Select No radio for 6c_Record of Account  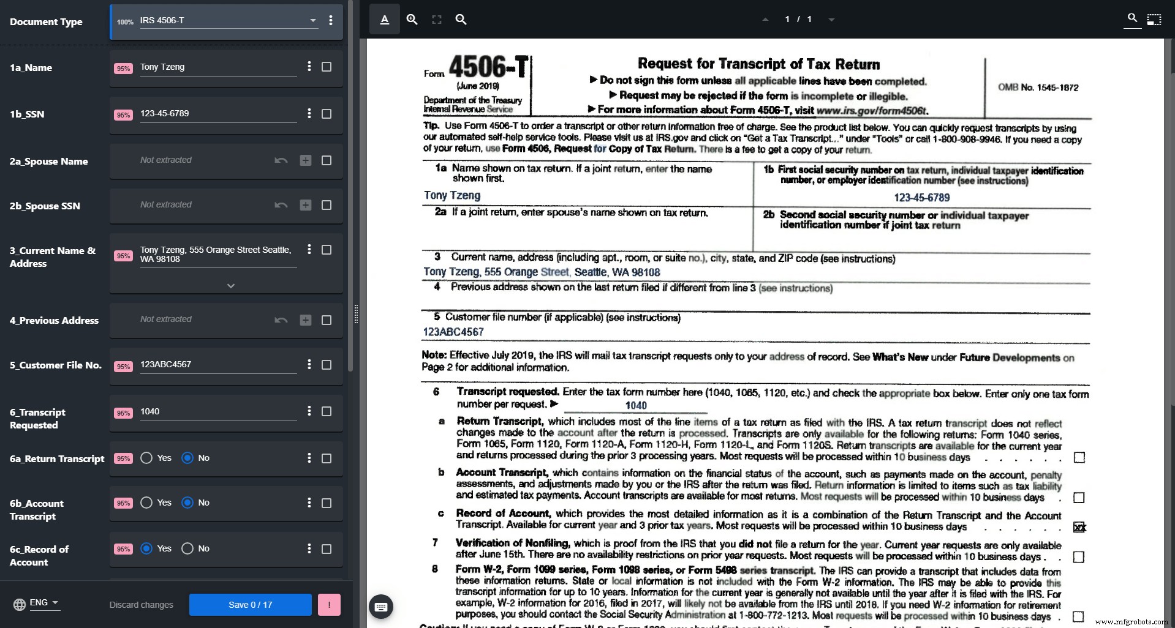(187, 548)
